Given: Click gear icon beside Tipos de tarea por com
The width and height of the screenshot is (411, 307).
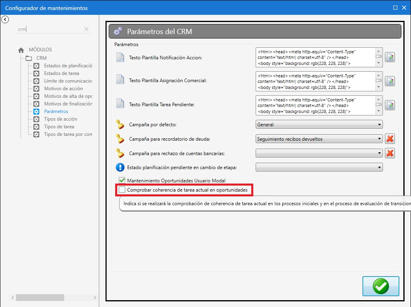Looking at the screenshot, I should pos(37,134).
